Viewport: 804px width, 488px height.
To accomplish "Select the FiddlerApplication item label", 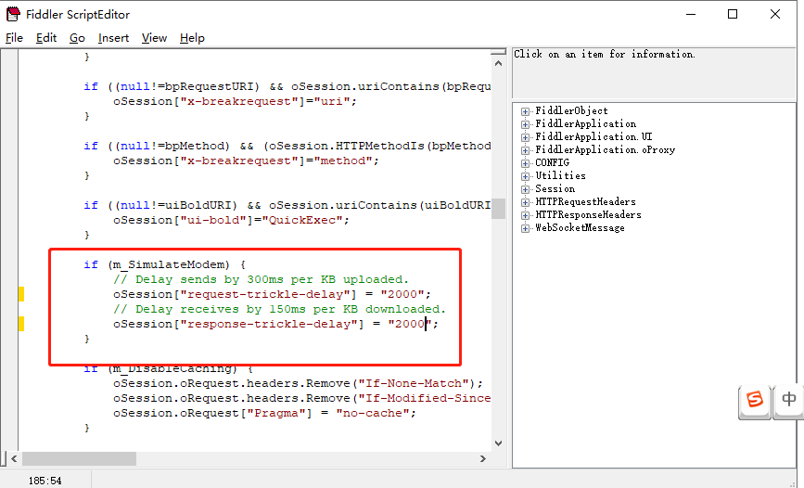I will 585,123.
